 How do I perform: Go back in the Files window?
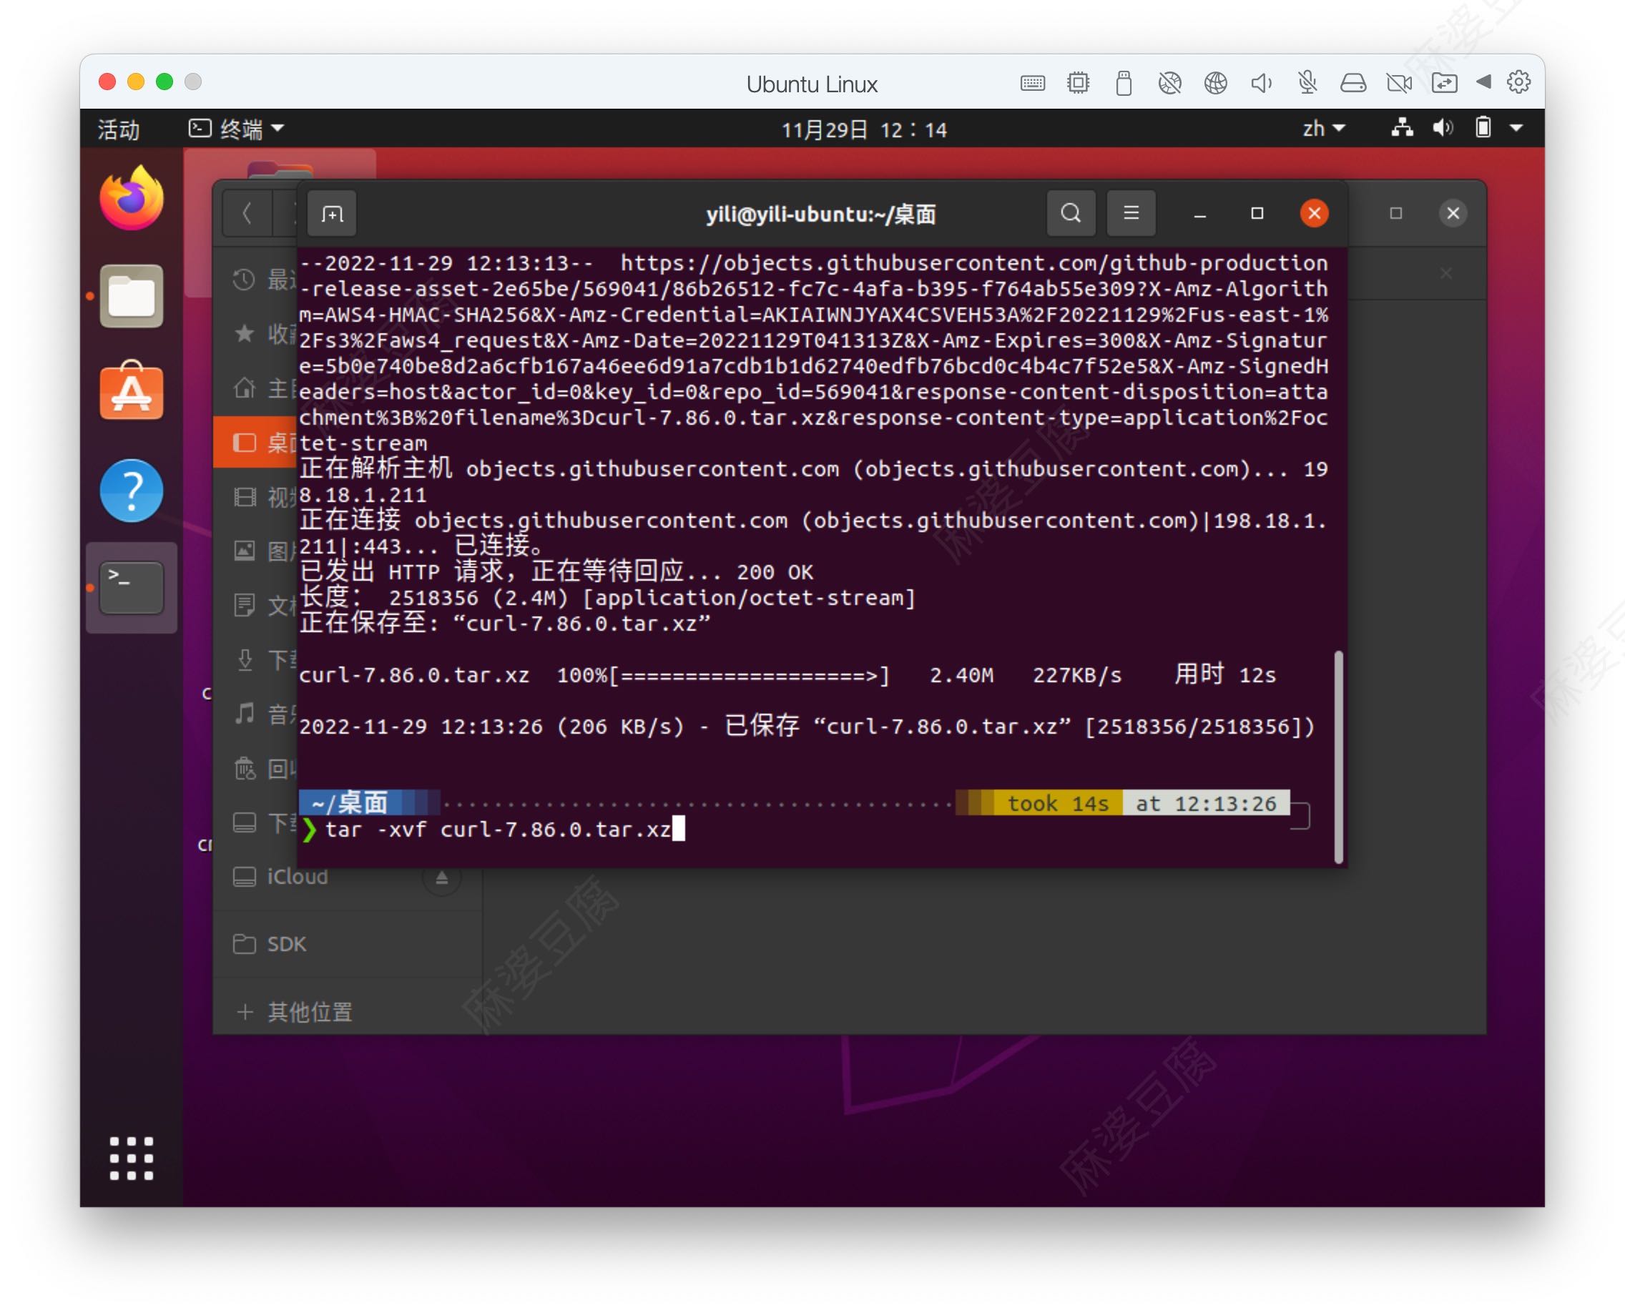pos(247,214)
